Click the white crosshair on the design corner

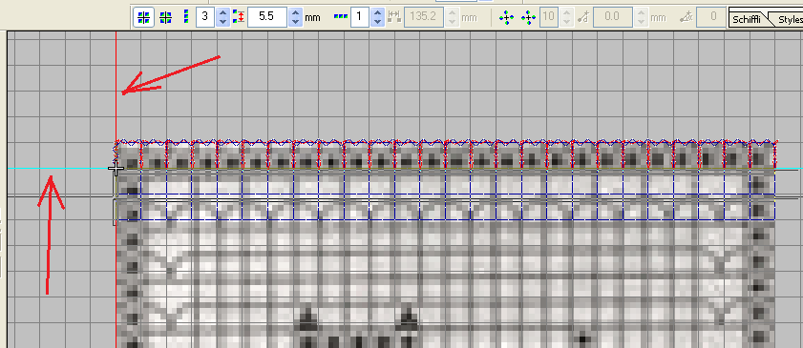coord(116,168)
